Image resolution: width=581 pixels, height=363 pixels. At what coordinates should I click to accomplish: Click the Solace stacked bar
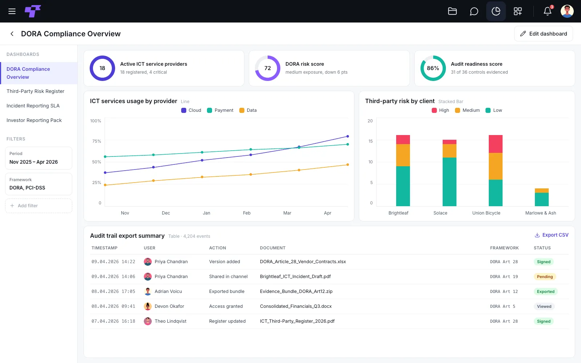pyautogui.click(x=450, y=173)
